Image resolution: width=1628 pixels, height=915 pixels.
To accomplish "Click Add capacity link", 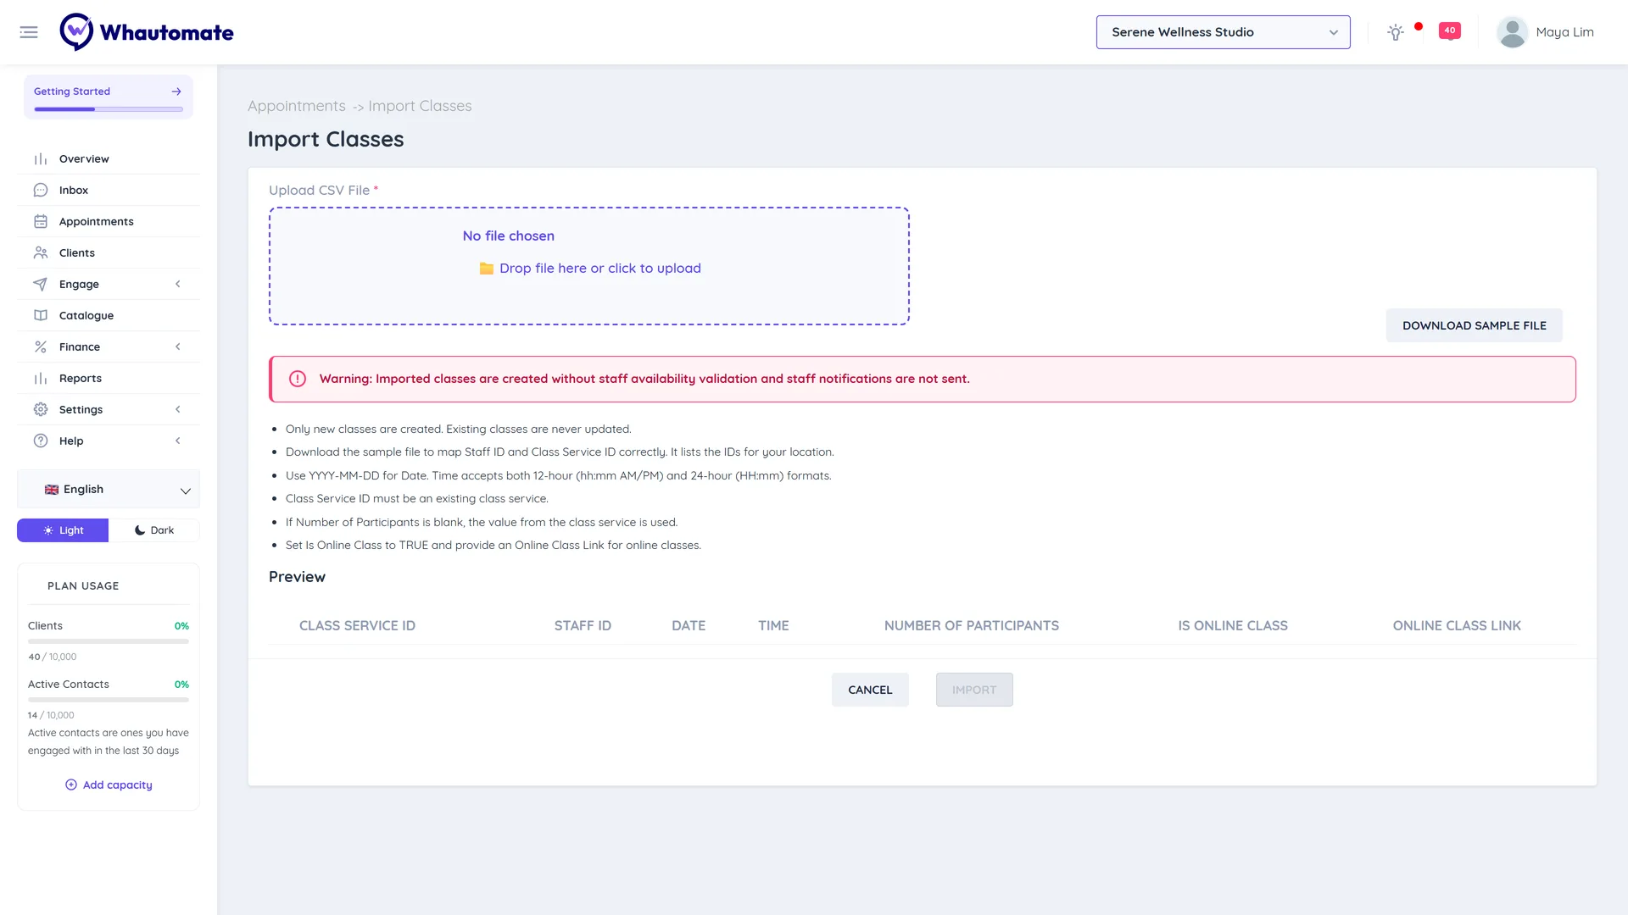I will (x=109, y=785).
